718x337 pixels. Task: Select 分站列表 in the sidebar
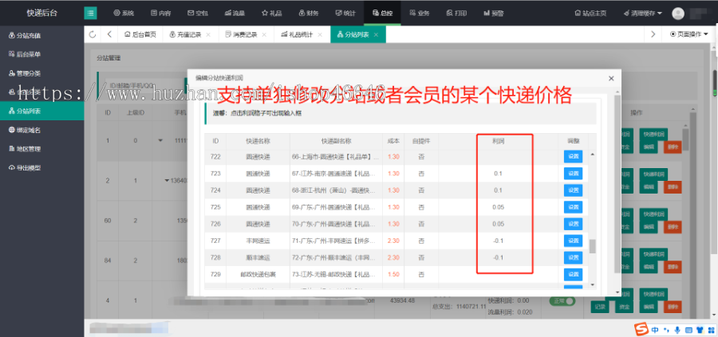(41, 111)
